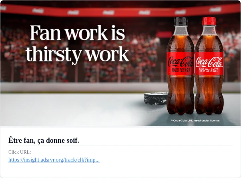
Task: Click the blurred crowd below the headline
Action: click(77, 72)
